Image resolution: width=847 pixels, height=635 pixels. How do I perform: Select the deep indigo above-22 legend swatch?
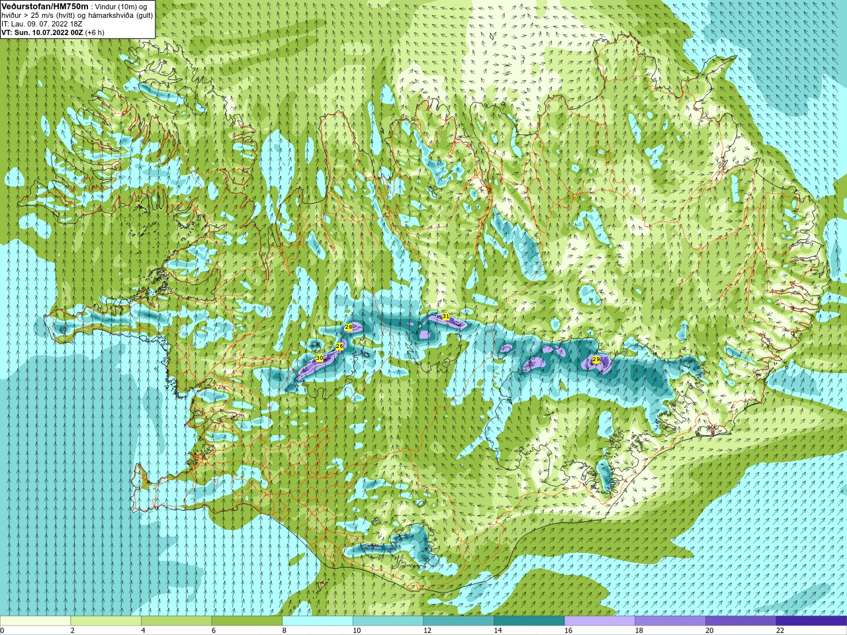(x=812, y=621)
